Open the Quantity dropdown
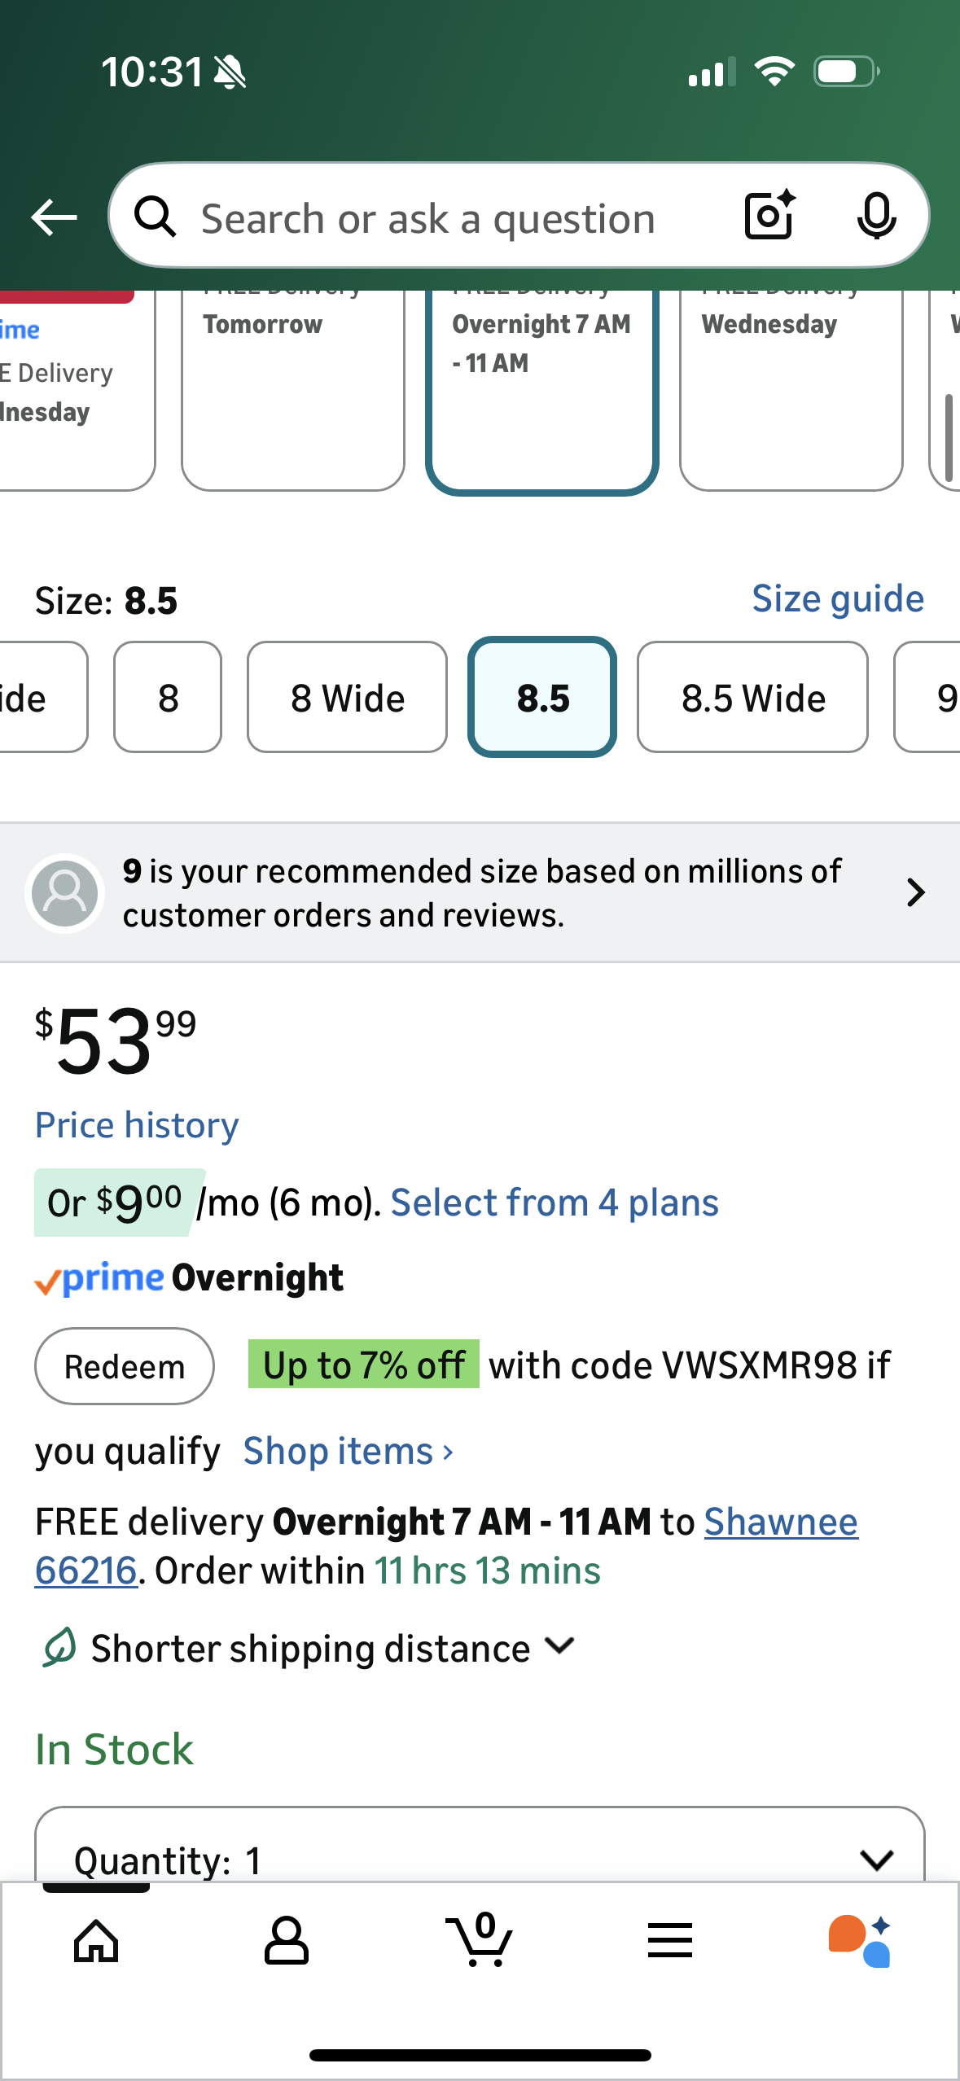The width and height of the screenshot is (960, 2081). [480, 1858]
